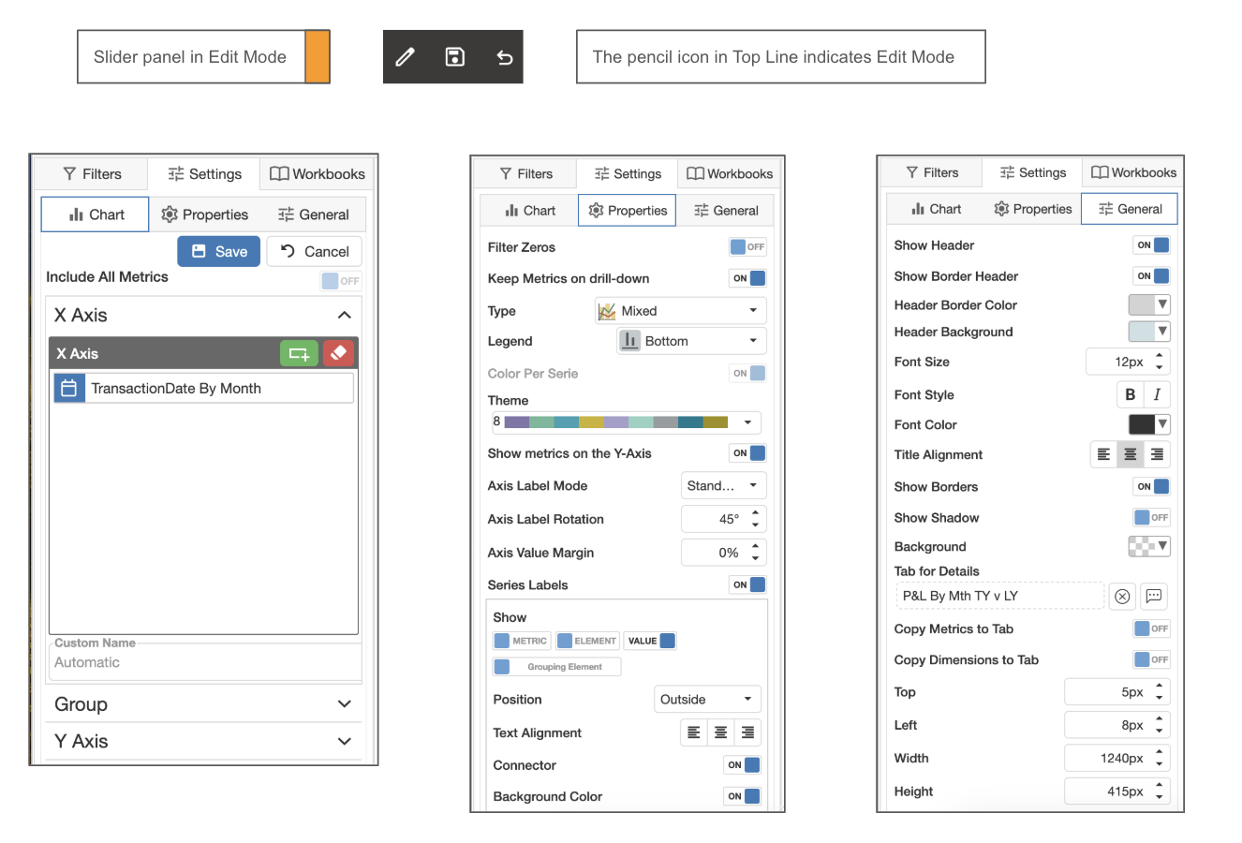Open the Header Border Color picker

coord(1149,304)
